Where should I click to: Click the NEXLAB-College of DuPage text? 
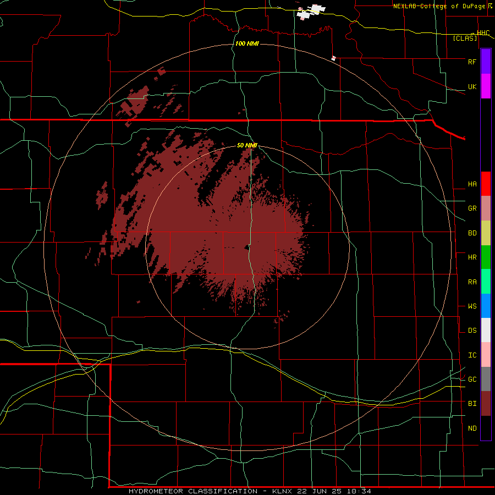coord(439,6)
